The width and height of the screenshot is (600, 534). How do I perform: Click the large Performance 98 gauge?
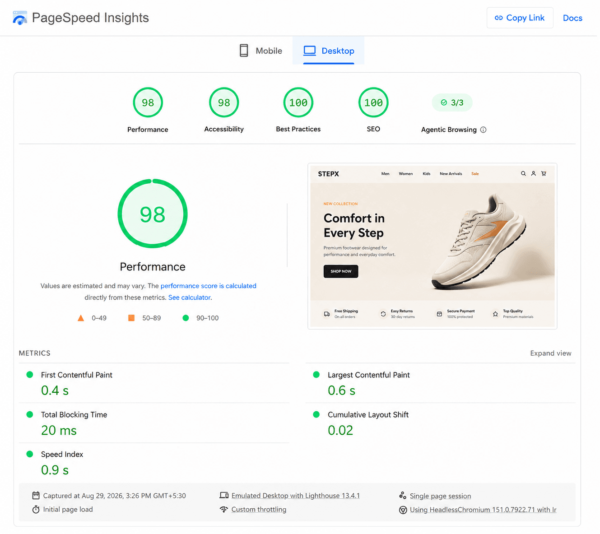pyautogui.click(x=153, y=214)
